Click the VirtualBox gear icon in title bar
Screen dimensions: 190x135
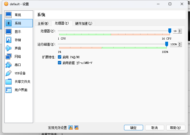[6, 4]
